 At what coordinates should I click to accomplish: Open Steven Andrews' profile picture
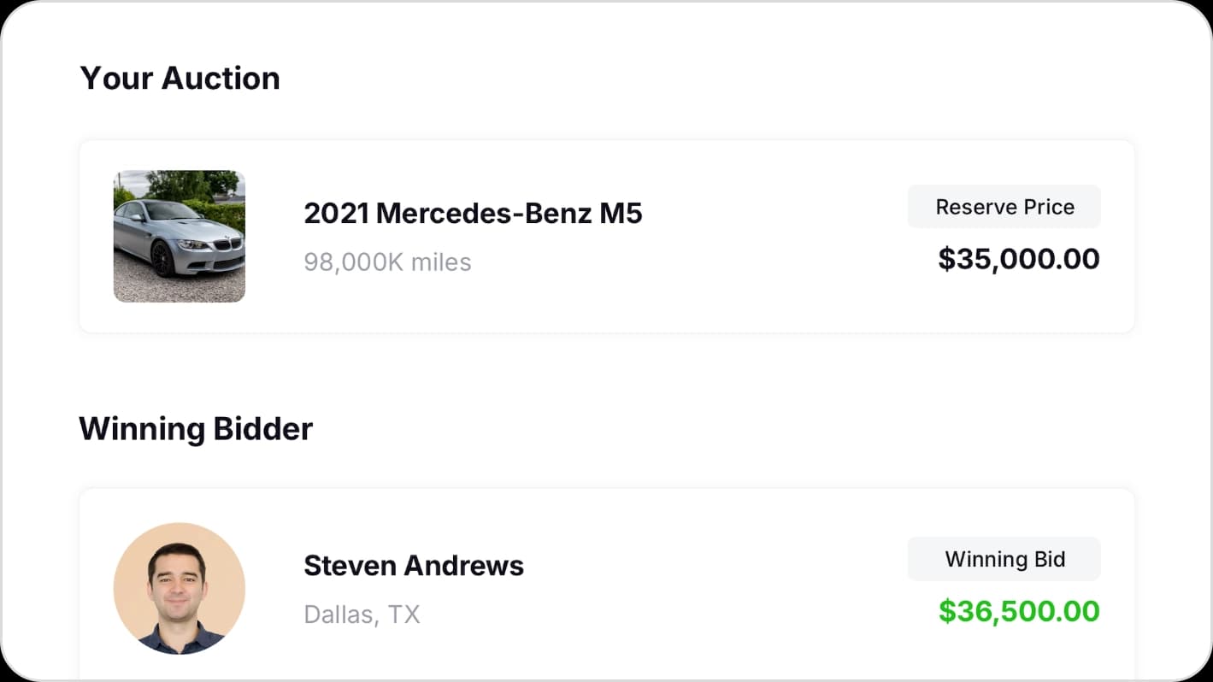179,588
